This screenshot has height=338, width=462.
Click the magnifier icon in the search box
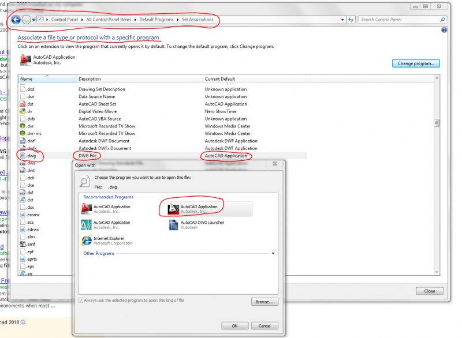pos(442,20)
